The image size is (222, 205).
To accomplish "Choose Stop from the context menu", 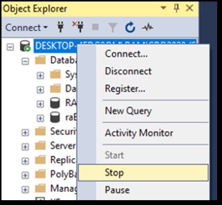I will [x=143, y=173].
